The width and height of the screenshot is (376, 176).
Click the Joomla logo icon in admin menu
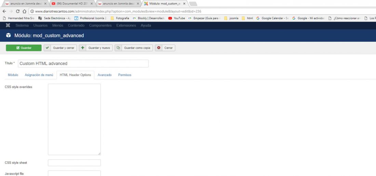(x=8, y=25)
